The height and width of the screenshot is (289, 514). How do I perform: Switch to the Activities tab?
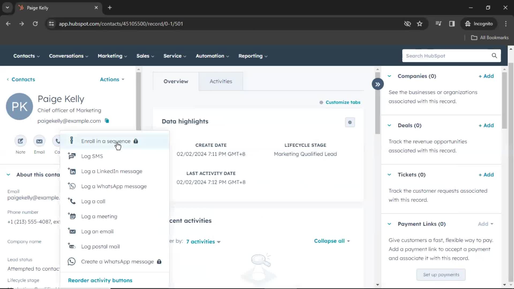click(x=221, y=81)
